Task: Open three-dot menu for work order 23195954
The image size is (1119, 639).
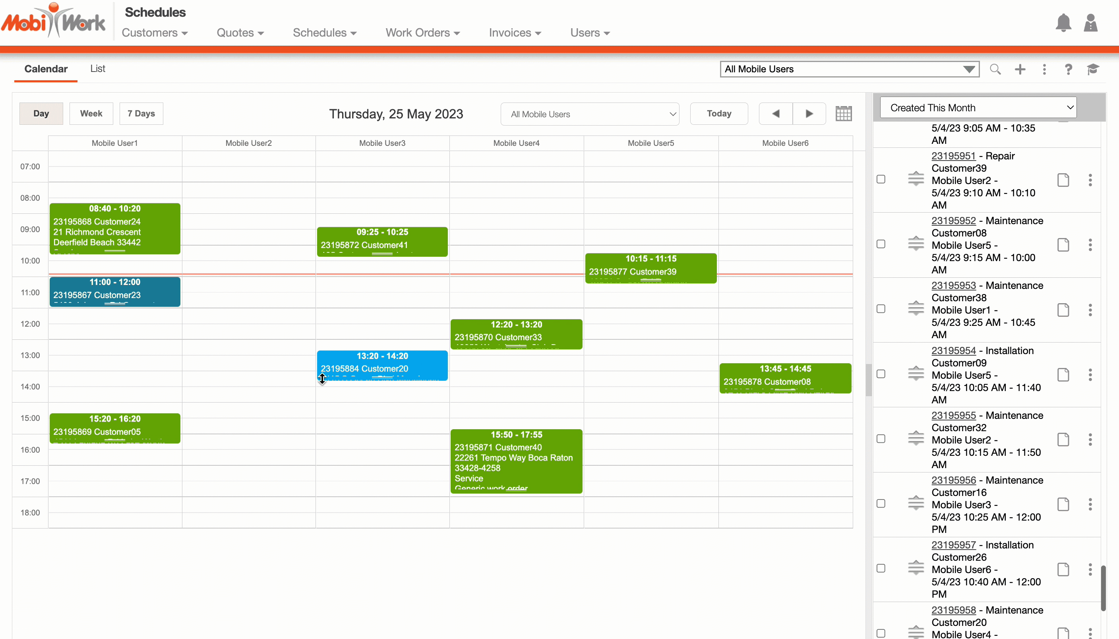Action: 1090,375
